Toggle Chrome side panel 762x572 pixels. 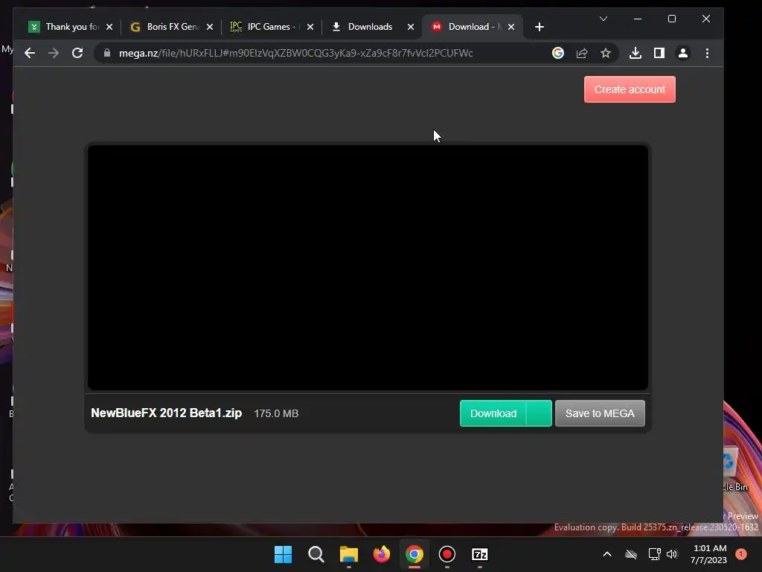[x=659, y=53]
